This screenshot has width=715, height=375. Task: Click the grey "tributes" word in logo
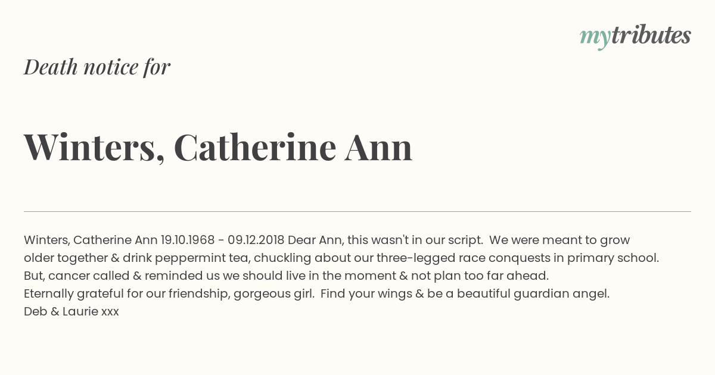click(651, 35)
